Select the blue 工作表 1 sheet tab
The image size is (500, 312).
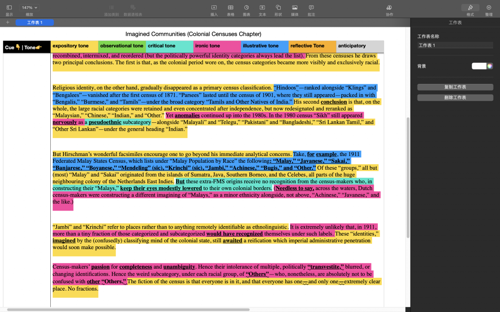click(35, 22)
